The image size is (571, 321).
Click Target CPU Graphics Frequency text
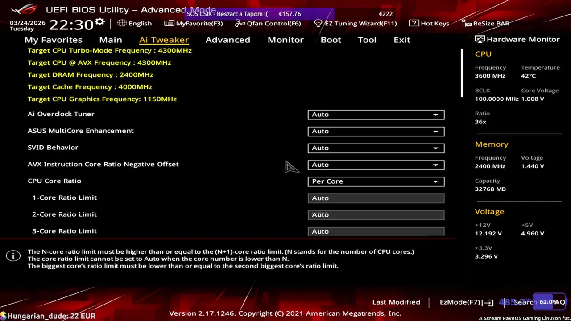click(x=102, y=99)
